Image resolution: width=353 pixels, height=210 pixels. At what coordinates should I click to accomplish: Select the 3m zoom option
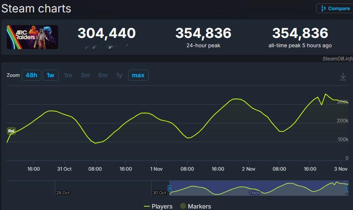point(85,75)
